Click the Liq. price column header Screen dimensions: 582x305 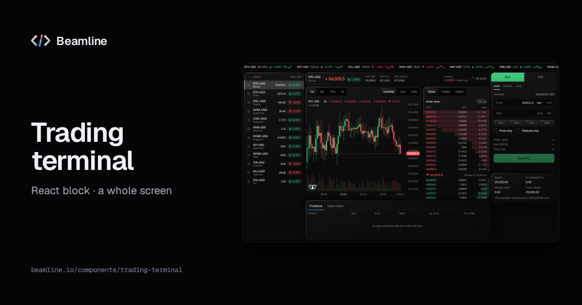pos(434,213)
